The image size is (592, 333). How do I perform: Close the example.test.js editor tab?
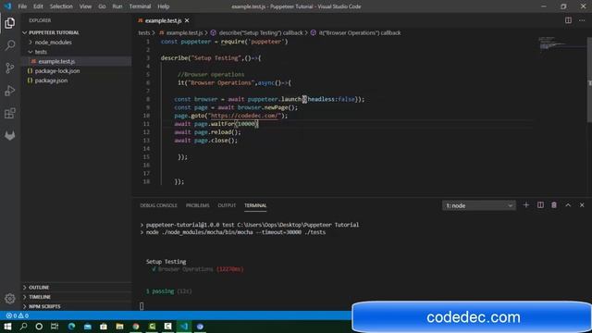coord(187,20)
